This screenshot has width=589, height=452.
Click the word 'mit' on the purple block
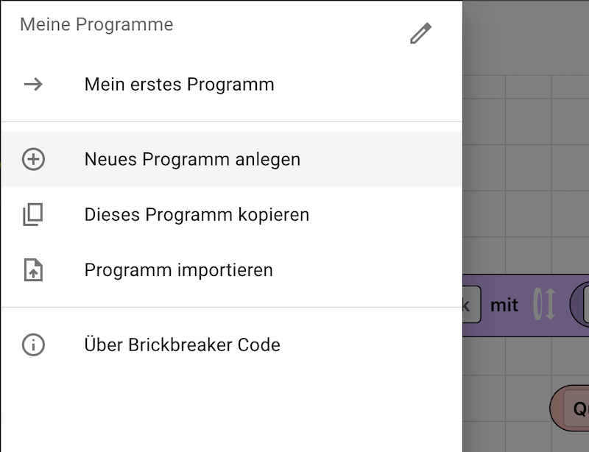coord(504,305)
